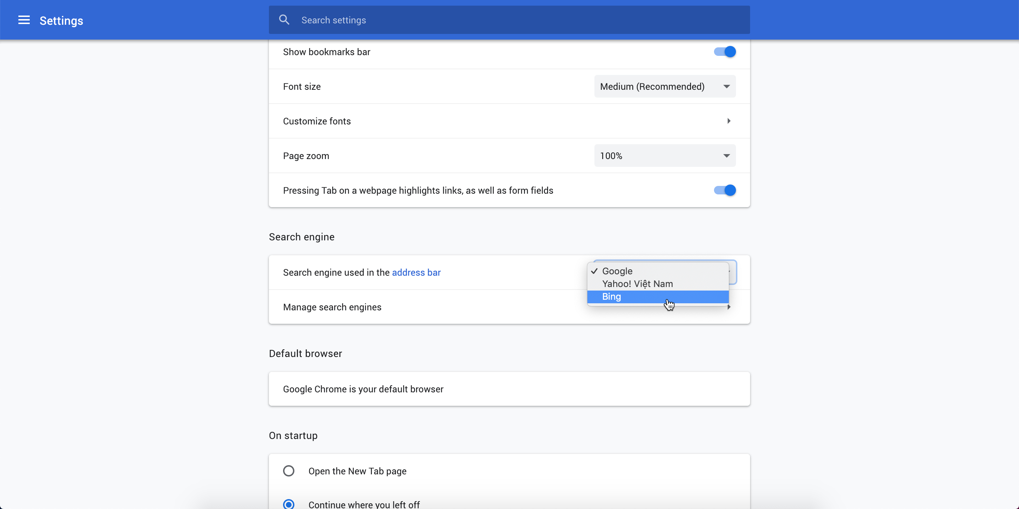
Task: Toggle Show bookmarks bar switch
Action: pyautogui.click(x=724, y=52)
